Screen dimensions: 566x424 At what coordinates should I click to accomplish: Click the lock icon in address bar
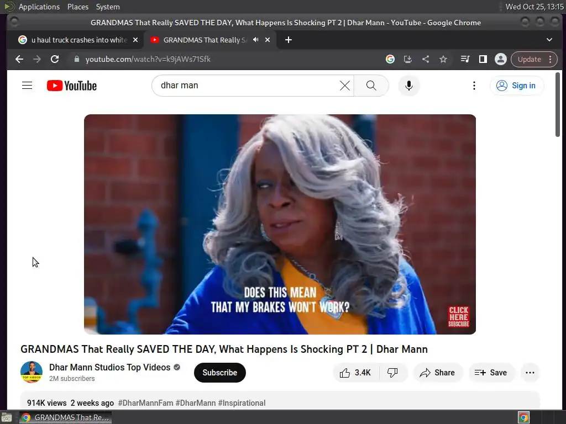pyautogui.click(x=76, y=59)
